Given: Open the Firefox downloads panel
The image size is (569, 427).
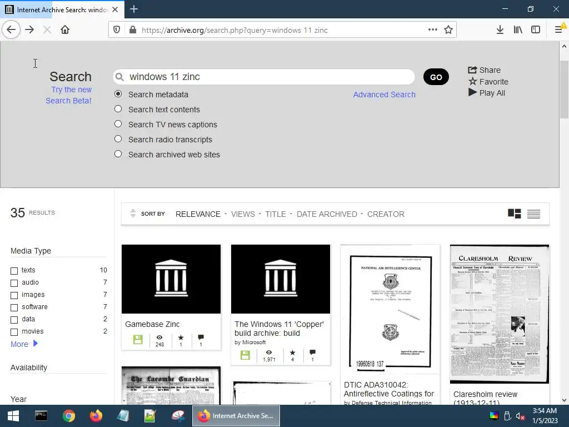Looking at the screenshot, I should 500,30.
